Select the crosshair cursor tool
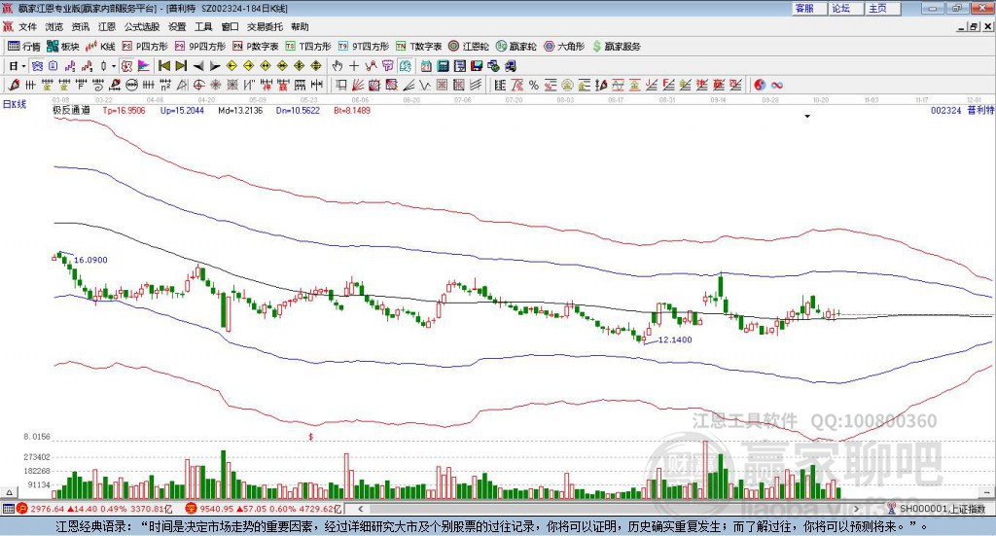This screenshot has width=996, height=536. (354, 66)
